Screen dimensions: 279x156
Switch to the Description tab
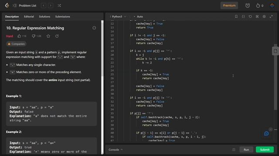pyautogui.click(x=12, y=16)
